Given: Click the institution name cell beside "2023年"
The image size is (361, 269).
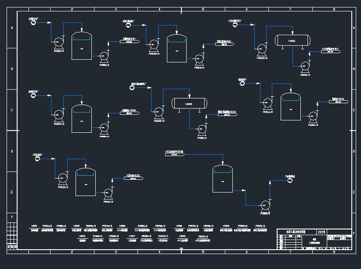Looking at the screenshot, I should (x=296, y=232).
